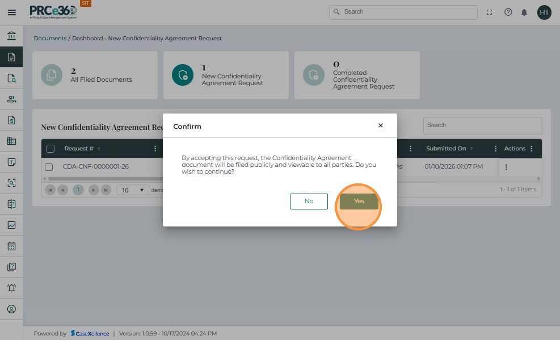The image size is (560, 340).
Task: Open the building sidebar icon
Action: (11, 141)
